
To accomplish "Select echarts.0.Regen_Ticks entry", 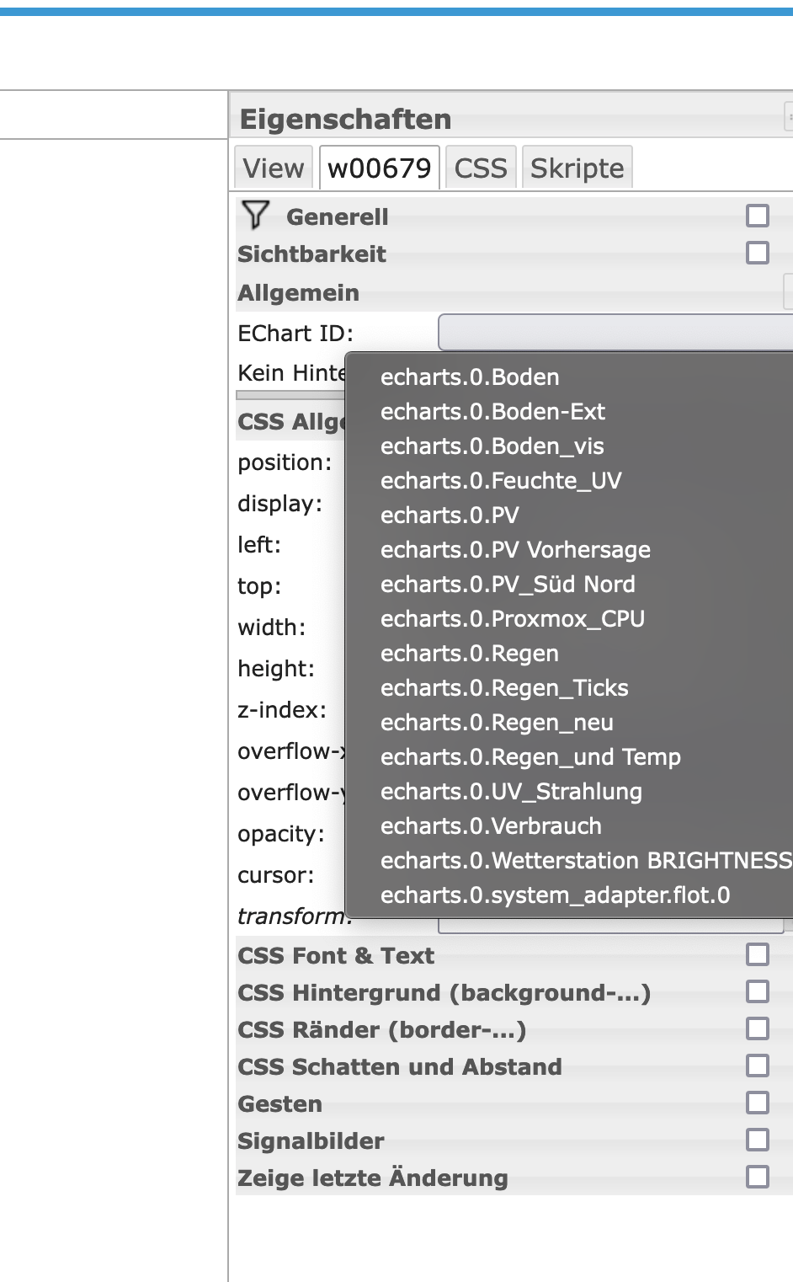I will coord(504,688).
